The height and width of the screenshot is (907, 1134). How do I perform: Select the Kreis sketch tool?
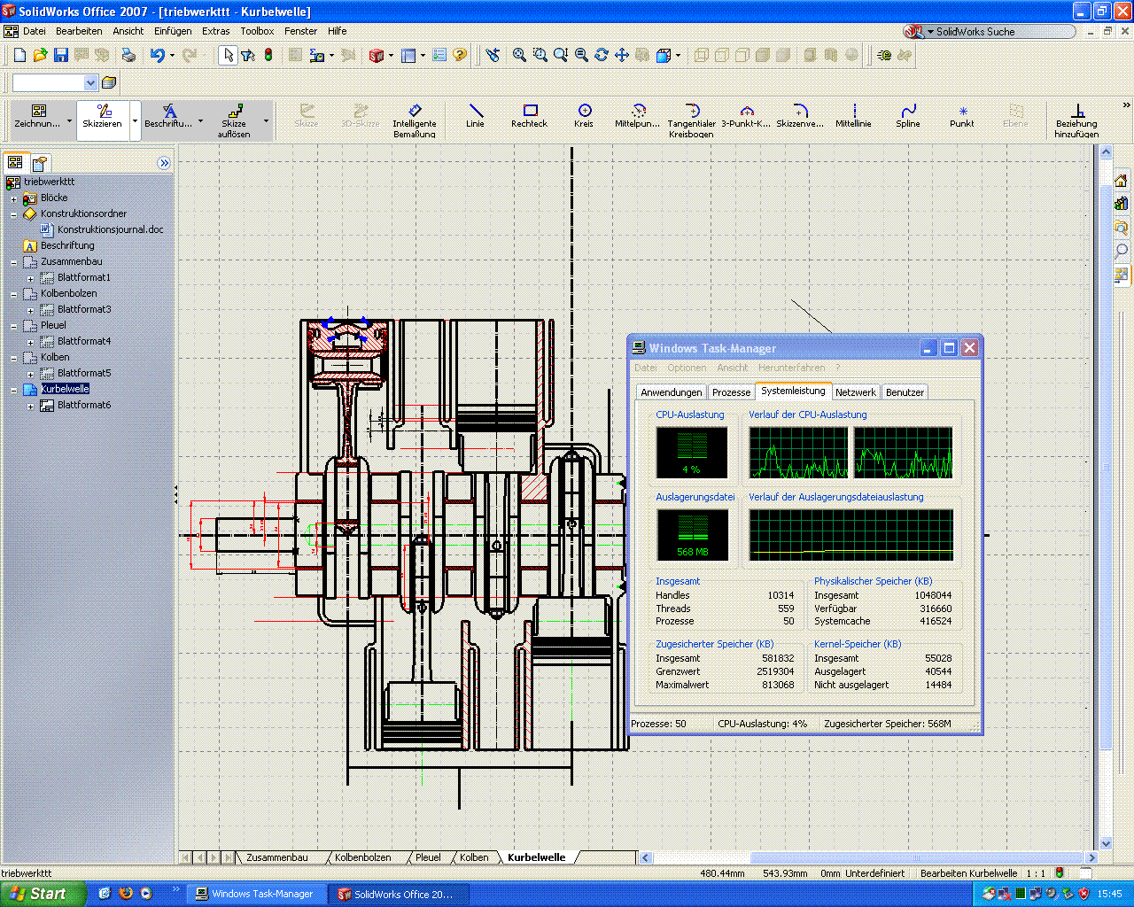click(584, 116)
